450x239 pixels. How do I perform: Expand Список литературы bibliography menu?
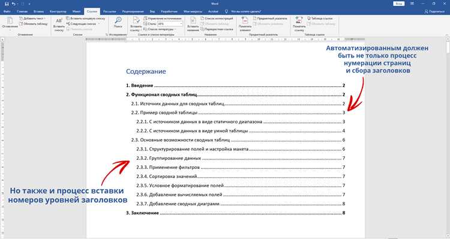pos(160,29)
